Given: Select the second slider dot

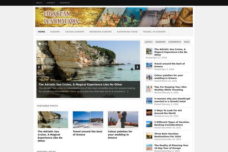Looking at the screenshot, I should [x=43, y=44].
